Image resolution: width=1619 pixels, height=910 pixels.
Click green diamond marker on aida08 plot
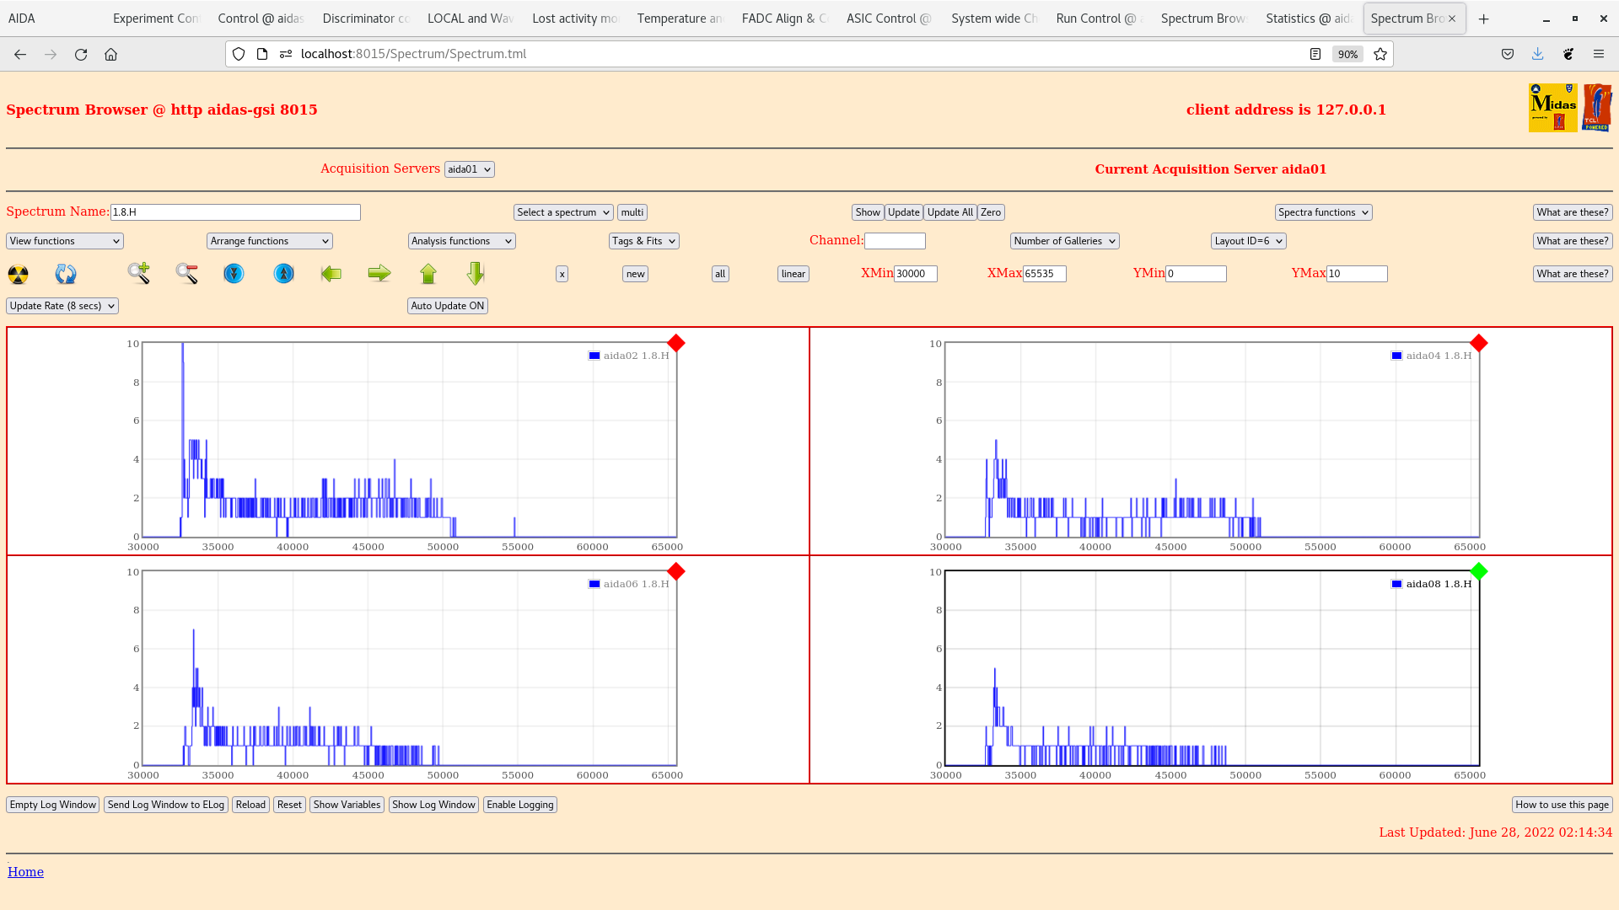[1478, 571]
